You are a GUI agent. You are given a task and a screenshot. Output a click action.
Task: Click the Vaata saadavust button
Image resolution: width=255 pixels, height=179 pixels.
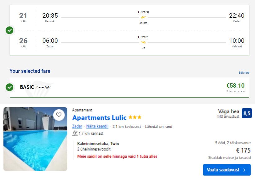[227, 170]
